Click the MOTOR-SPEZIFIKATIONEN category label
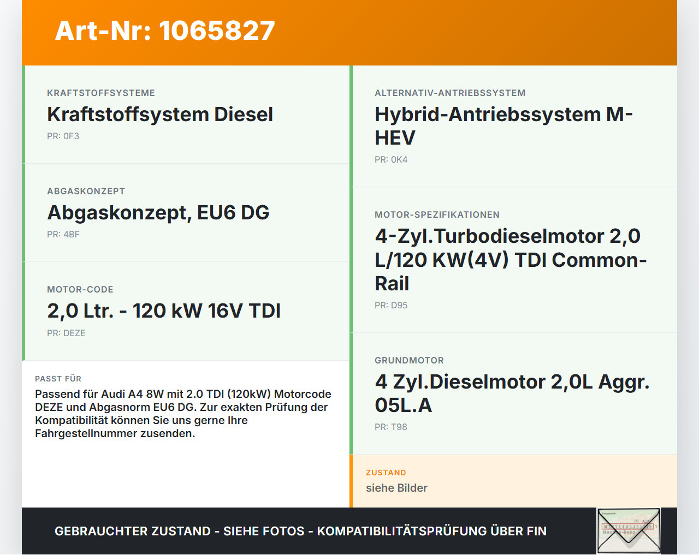The image size is (699, 555). [437, 215]
